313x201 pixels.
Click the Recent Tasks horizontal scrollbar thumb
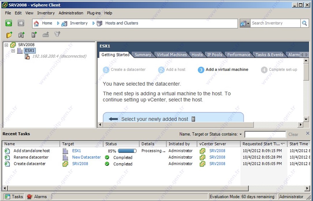[x=128, y=188]
